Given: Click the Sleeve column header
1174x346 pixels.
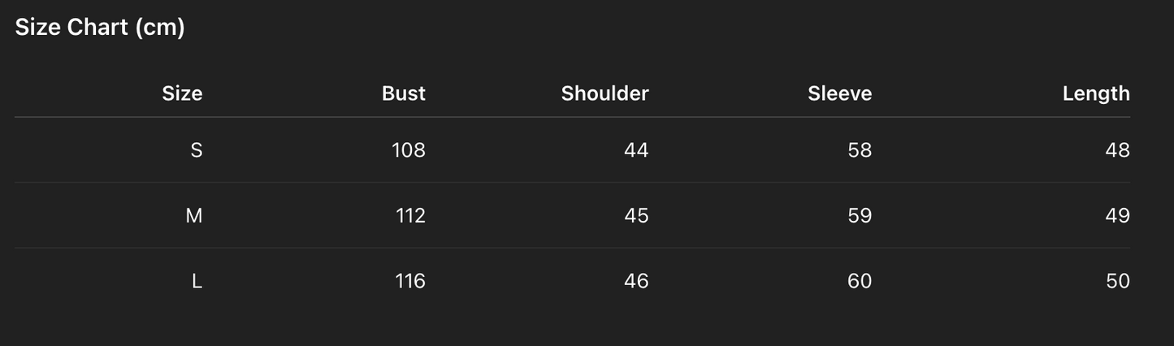Looking at the screenshot, I should pos(839,93).
